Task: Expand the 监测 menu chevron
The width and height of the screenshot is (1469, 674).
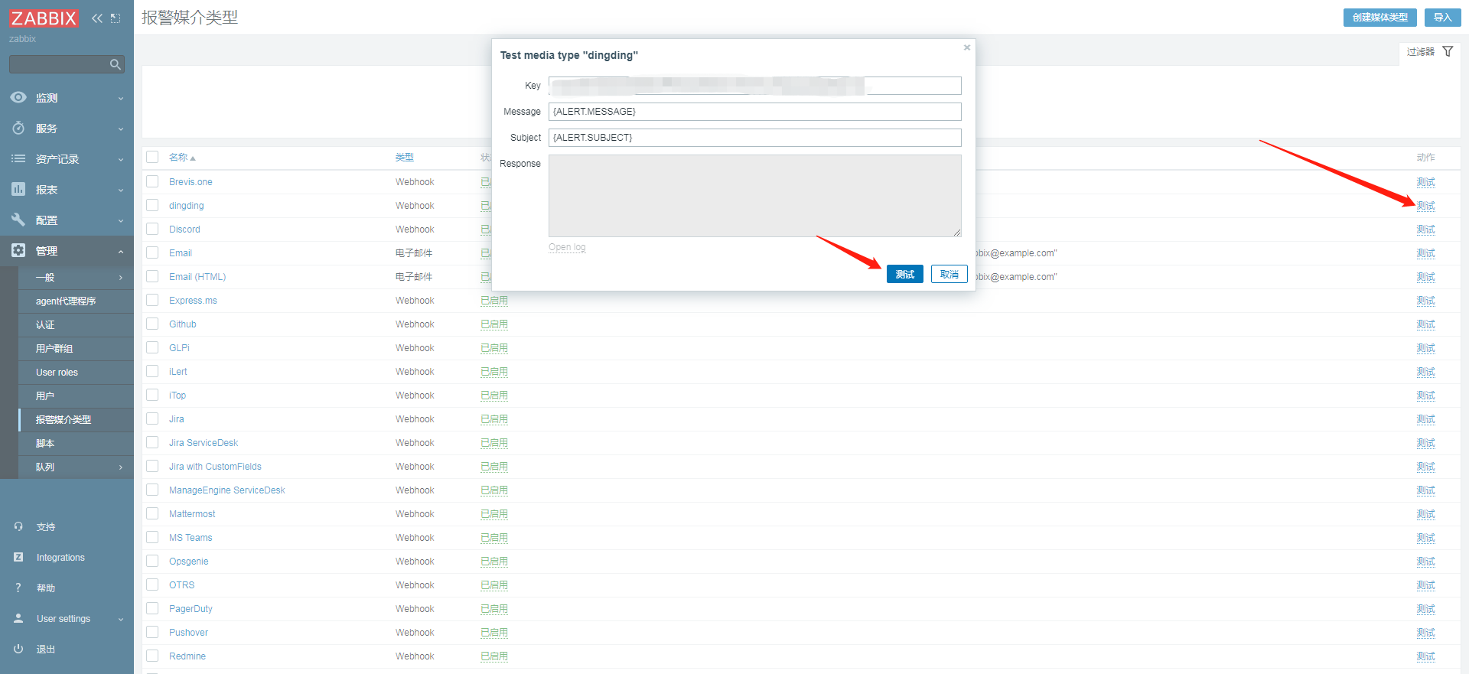Action: [121, 98]
